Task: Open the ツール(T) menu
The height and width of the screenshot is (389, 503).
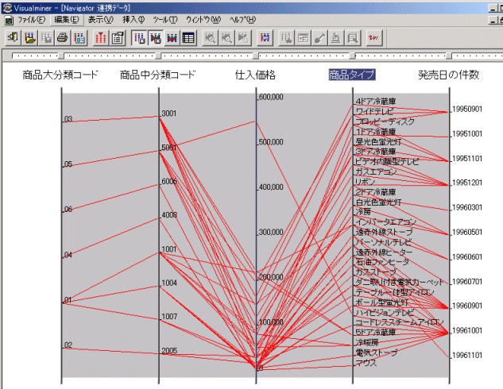Action: 165,20
